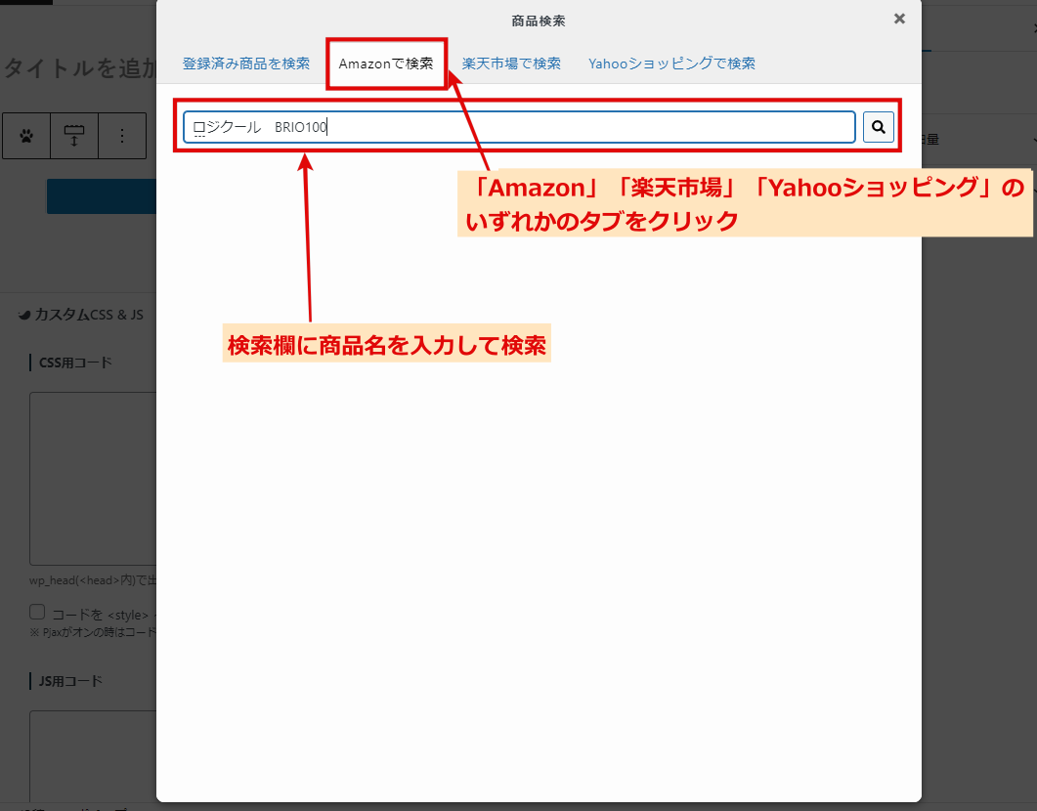
Task: Click the dark blue button in the editor
Action: (102, 196)
